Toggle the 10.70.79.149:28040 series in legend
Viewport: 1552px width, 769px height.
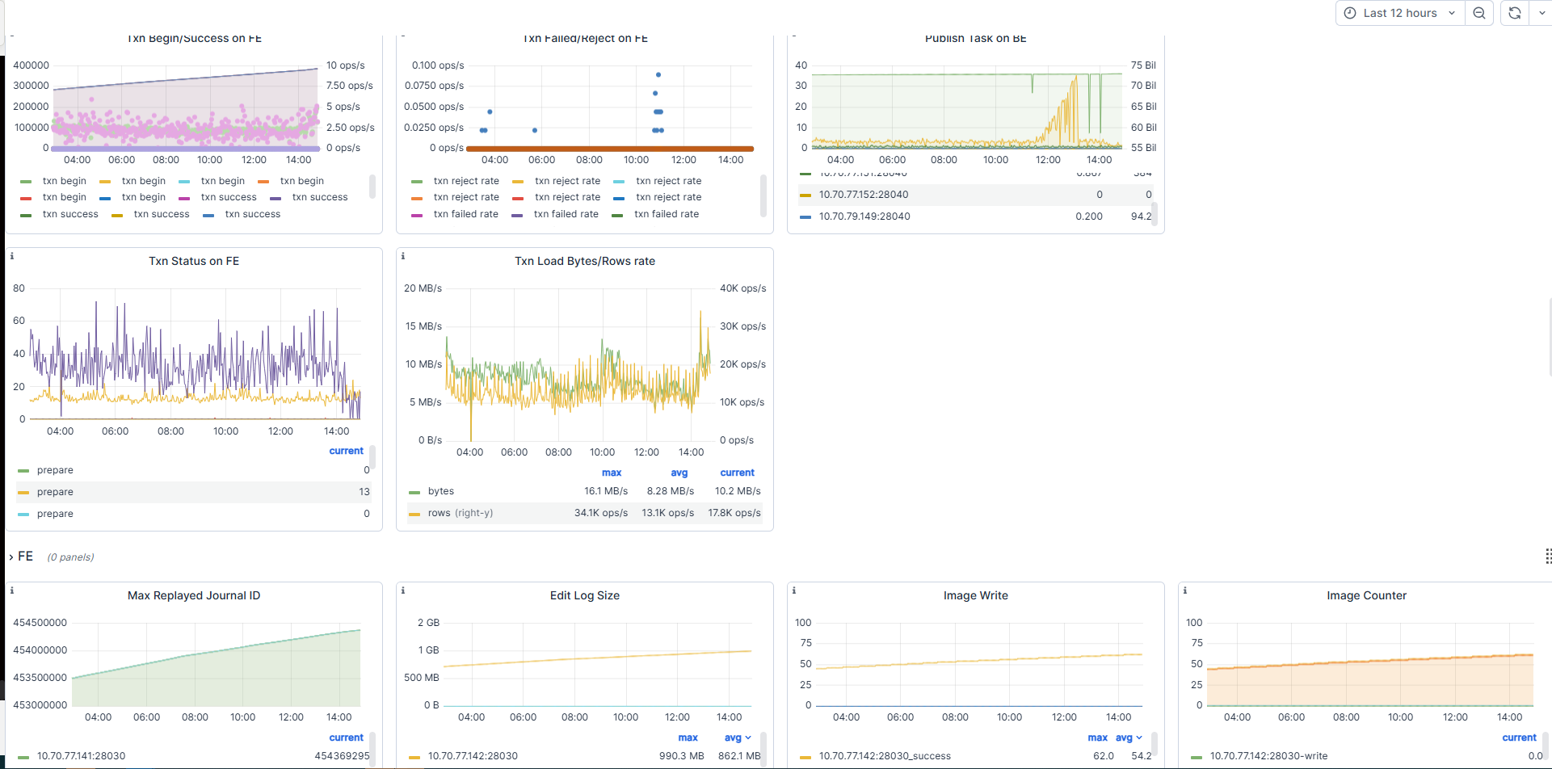(864, 216)
